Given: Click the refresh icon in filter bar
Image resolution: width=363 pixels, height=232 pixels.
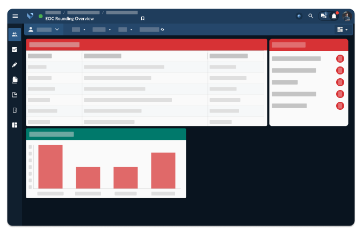Looking at the screenshot, I should point(162,29).
